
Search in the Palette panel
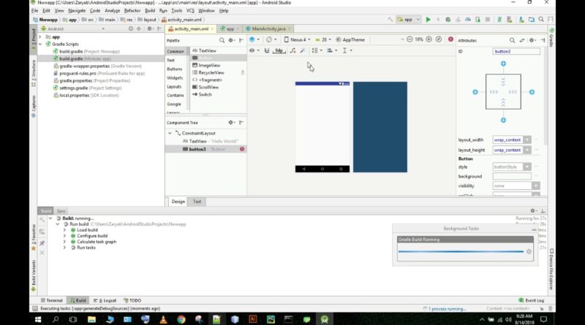(x=222, y=40)
